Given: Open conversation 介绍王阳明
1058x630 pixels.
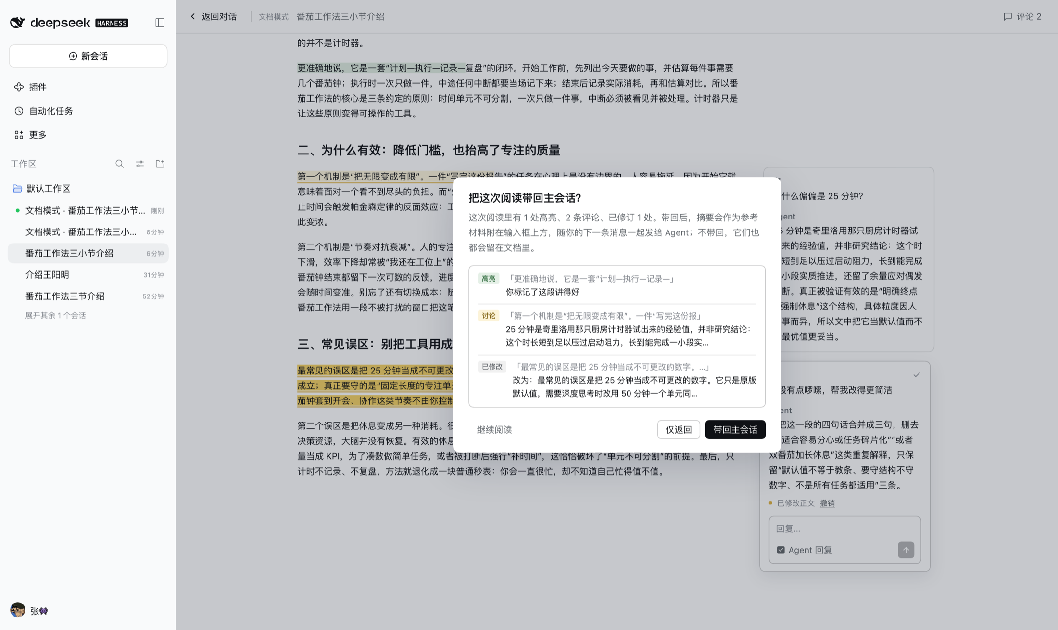Looking at the screenshot, I should tap(88, 275).
